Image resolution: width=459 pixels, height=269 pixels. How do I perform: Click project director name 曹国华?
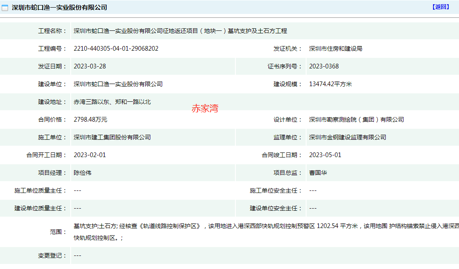318,173
